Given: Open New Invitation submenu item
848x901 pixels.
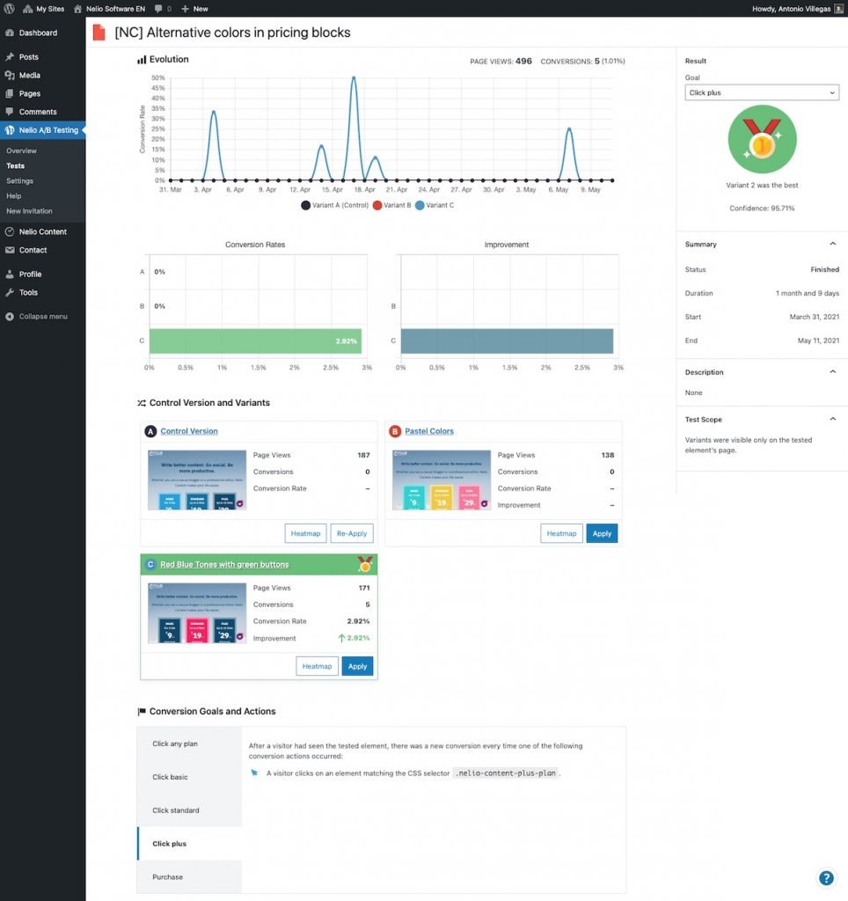Looking at the screenshot, I should pyautogui.click(x=29, y=211).
